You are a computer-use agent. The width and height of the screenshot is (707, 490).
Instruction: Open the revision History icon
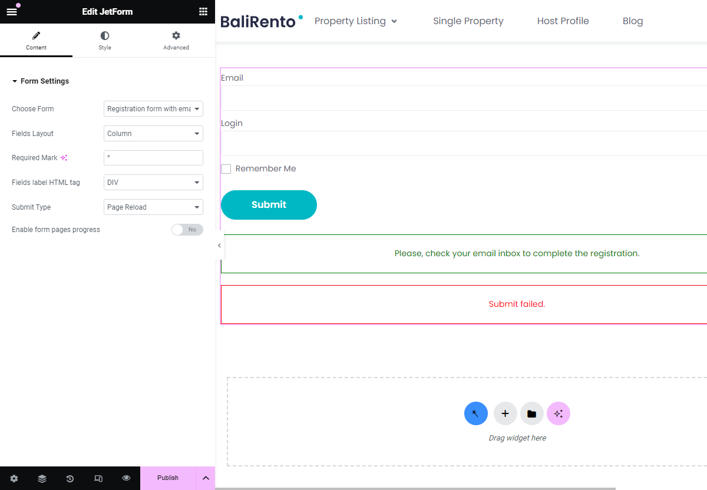tap(70, 478)
